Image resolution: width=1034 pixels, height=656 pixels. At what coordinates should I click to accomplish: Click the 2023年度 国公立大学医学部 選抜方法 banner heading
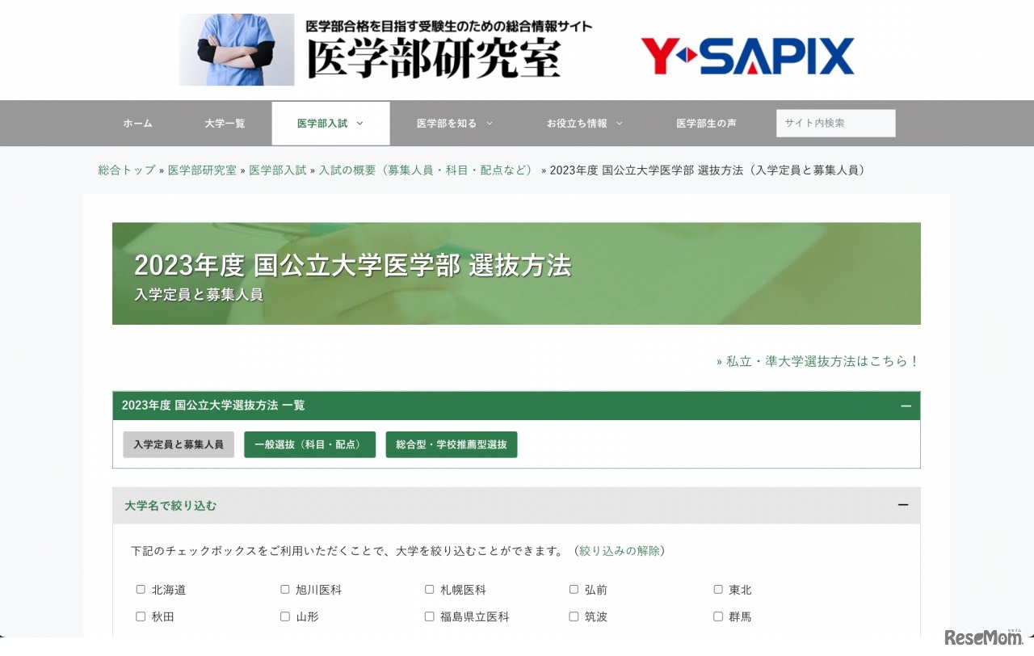(353, 265)
